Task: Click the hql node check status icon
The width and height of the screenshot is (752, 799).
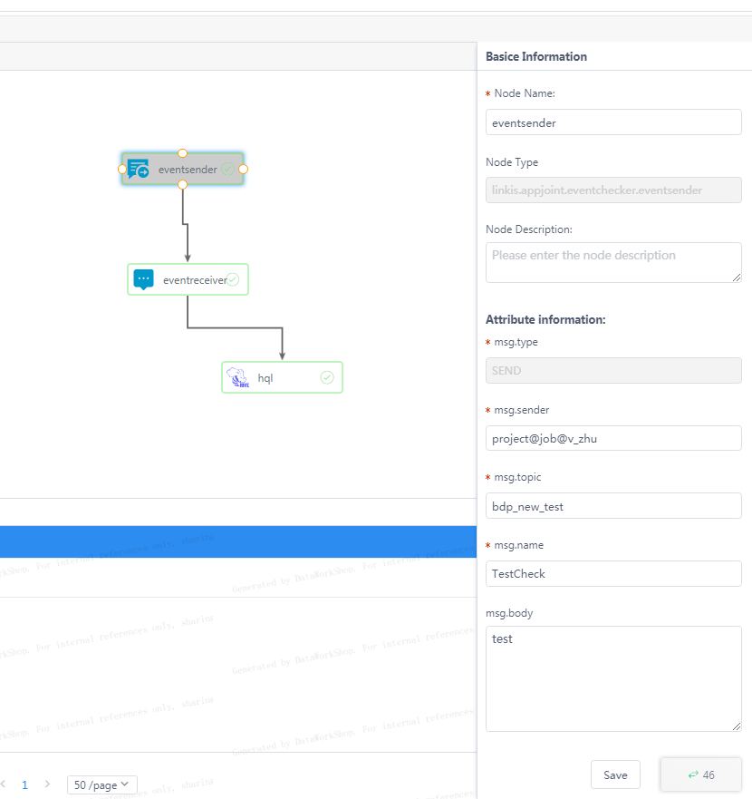Action: [327, 377]
